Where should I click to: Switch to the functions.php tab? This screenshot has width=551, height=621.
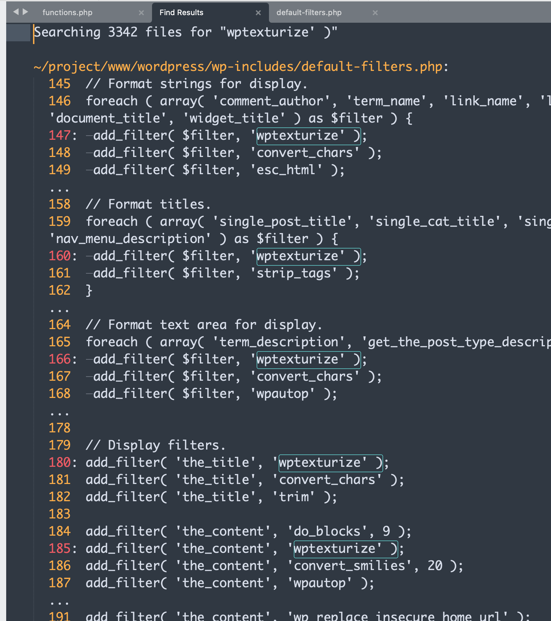point(67,13)
